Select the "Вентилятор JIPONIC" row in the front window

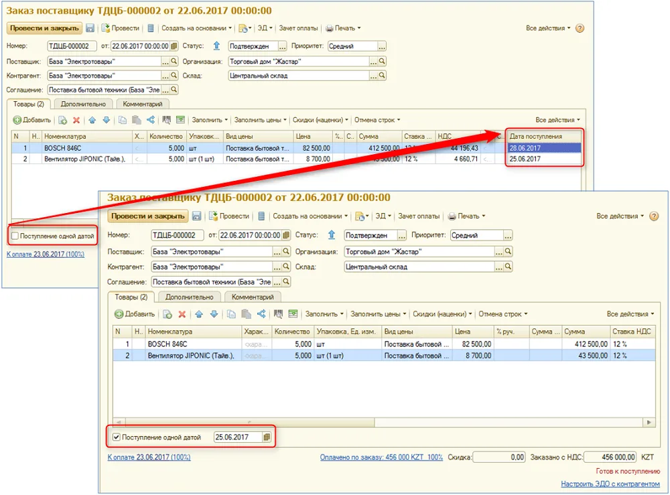tap(384, 355)
